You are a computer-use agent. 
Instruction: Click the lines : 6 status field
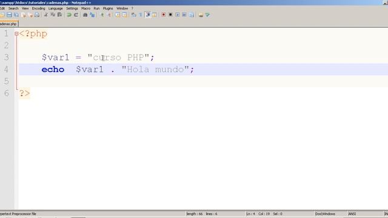pos(212,214)
